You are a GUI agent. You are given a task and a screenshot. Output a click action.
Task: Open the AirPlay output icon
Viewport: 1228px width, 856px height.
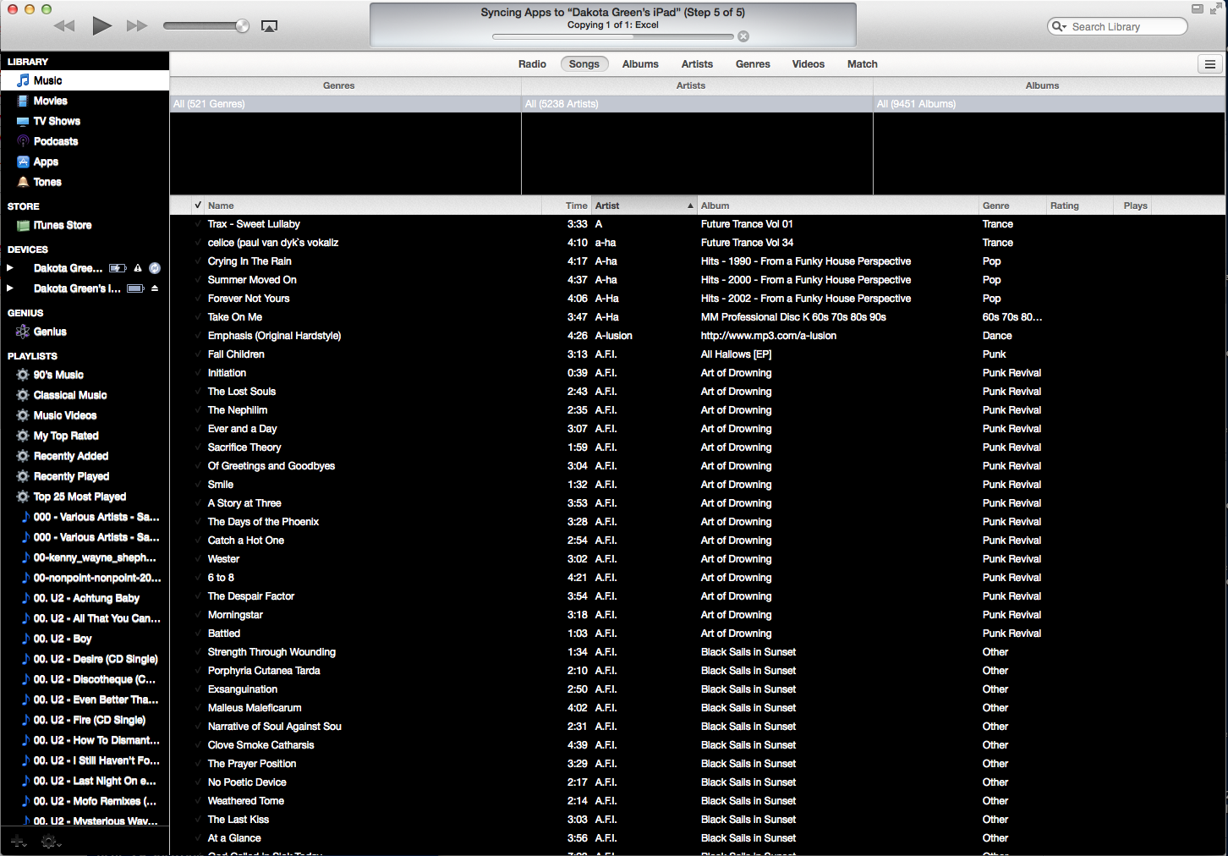269,26
